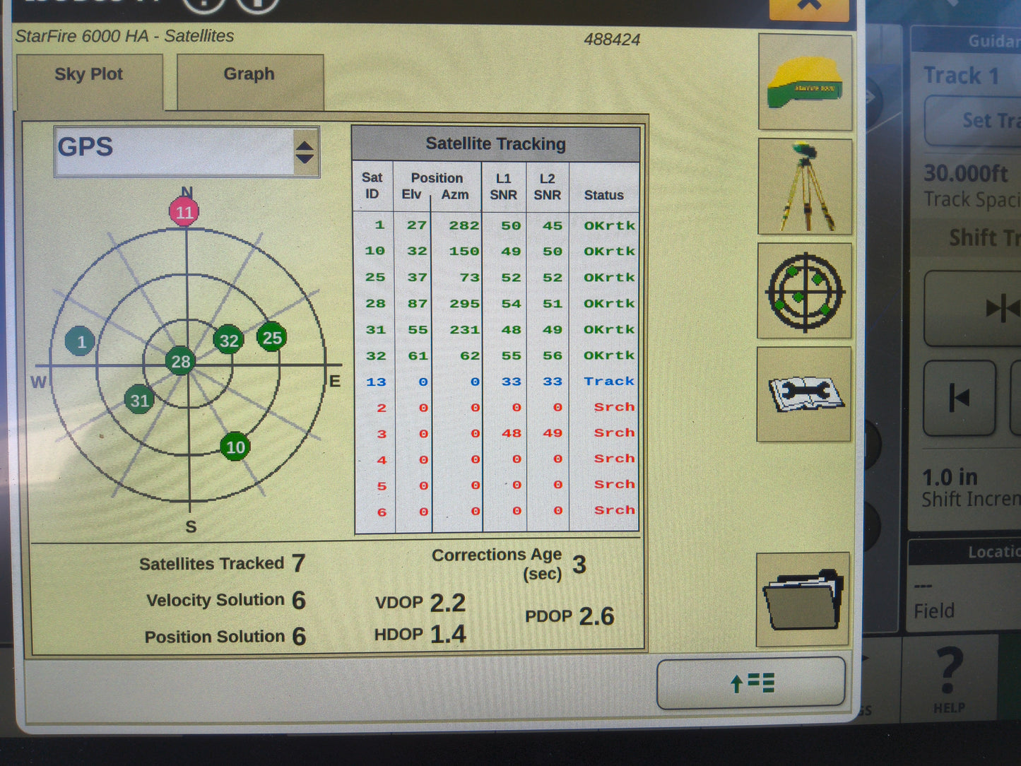Click the L1 SNR column header

(503, 187)
